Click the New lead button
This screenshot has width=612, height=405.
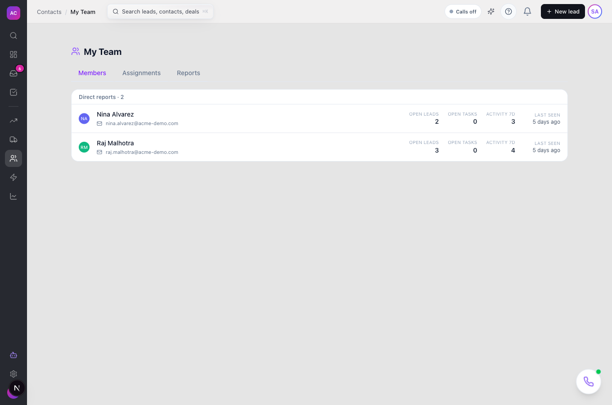(563, 12)
